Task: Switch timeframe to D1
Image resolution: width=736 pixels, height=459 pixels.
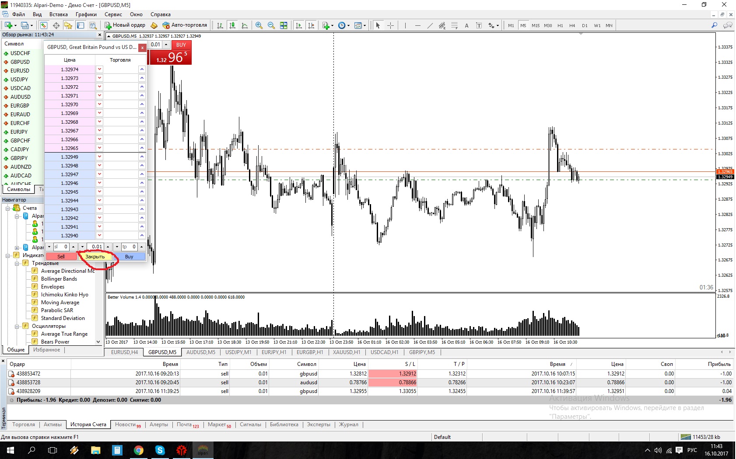Action: click(x=585, y=25)
